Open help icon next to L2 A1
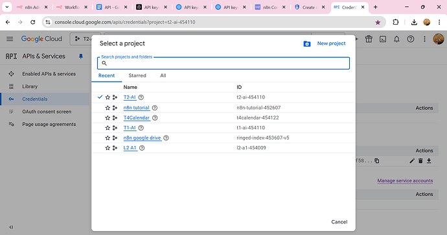 142,148
